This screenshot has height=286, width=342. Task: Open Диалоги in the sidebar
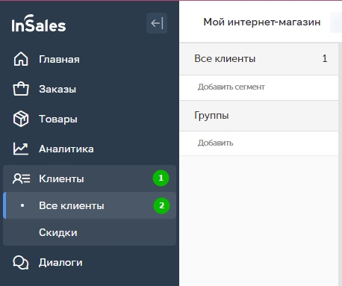tap(90, 262)
